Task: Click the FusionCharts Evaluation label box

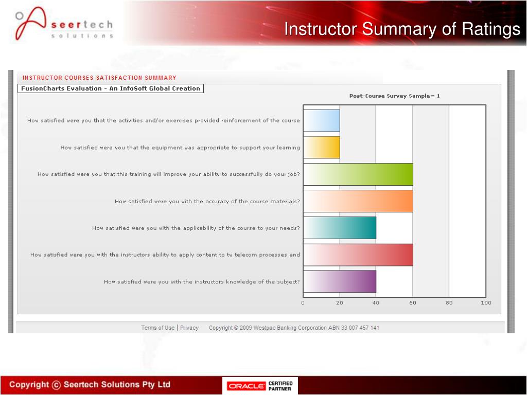Action: [x=111, y=88]
